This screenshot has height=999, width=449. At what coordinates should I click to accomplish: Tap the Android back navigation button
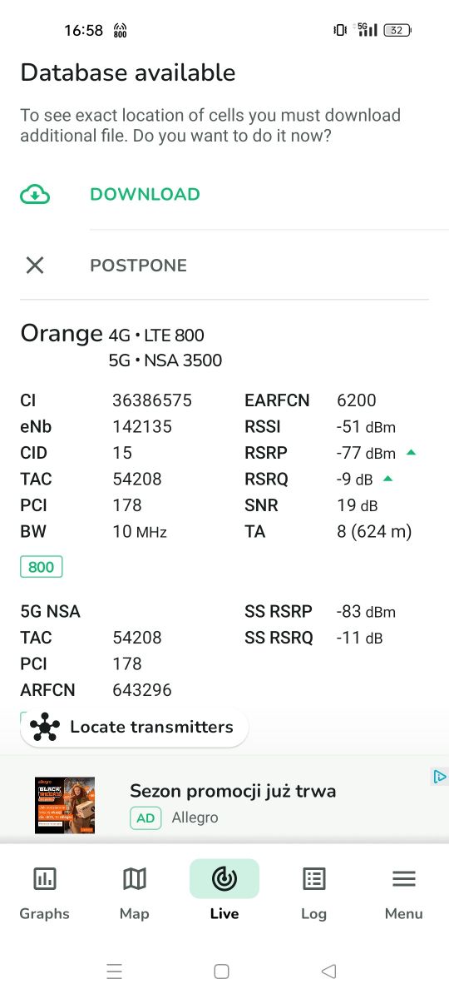(x=328, y=971)
